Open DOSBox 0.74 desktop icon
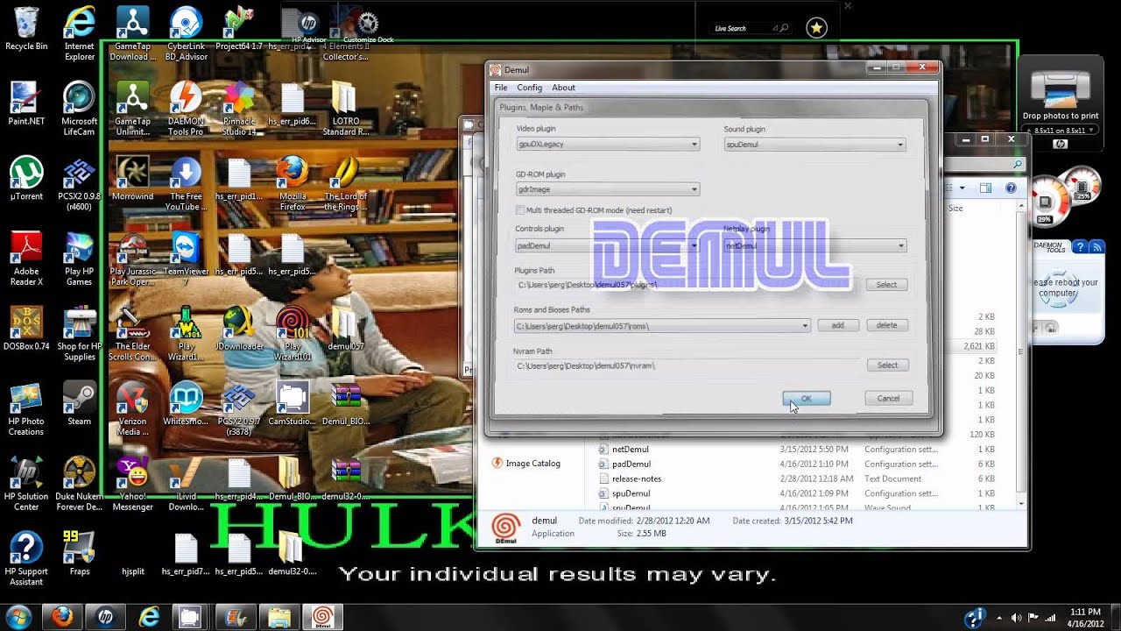 [x=26, y=329]
